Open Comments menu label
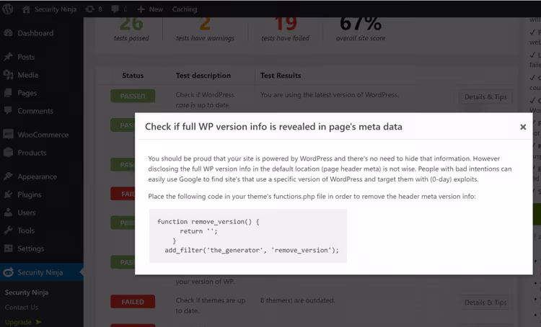Image resolution: width=541 pixels, height=327 pixels. [x=35, y=111]
